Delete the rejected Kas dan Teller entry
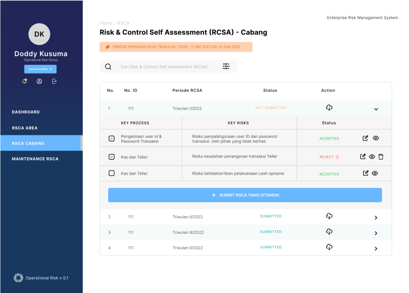Screen dimensions: 409x293 coord(381,157)
